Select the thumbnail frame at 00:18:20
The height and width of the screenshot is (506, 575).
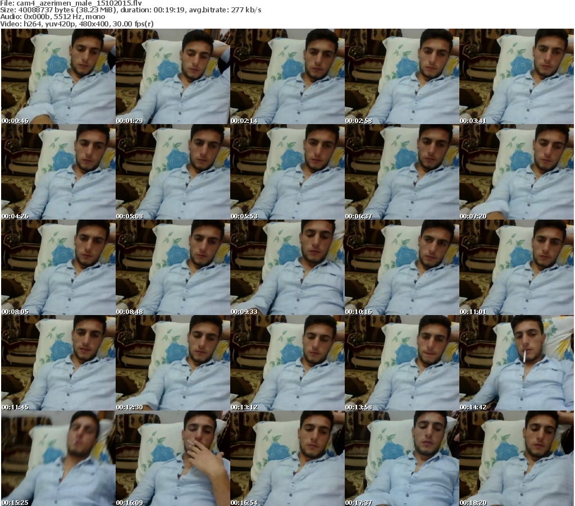tap(517, 458)
